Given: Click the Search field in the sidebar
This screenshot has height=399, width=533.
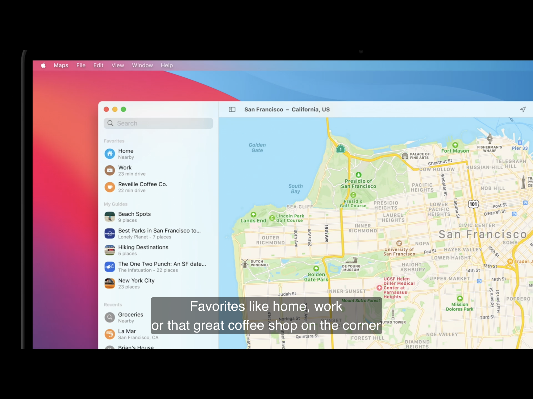Looking at the screenshot, I should (x=158, y=123).
